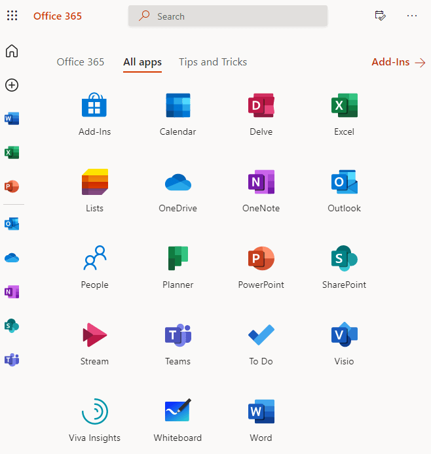Launch Excel from the apps grid
This screenshot has width=431, height=454.
click(x=344, y=106)
